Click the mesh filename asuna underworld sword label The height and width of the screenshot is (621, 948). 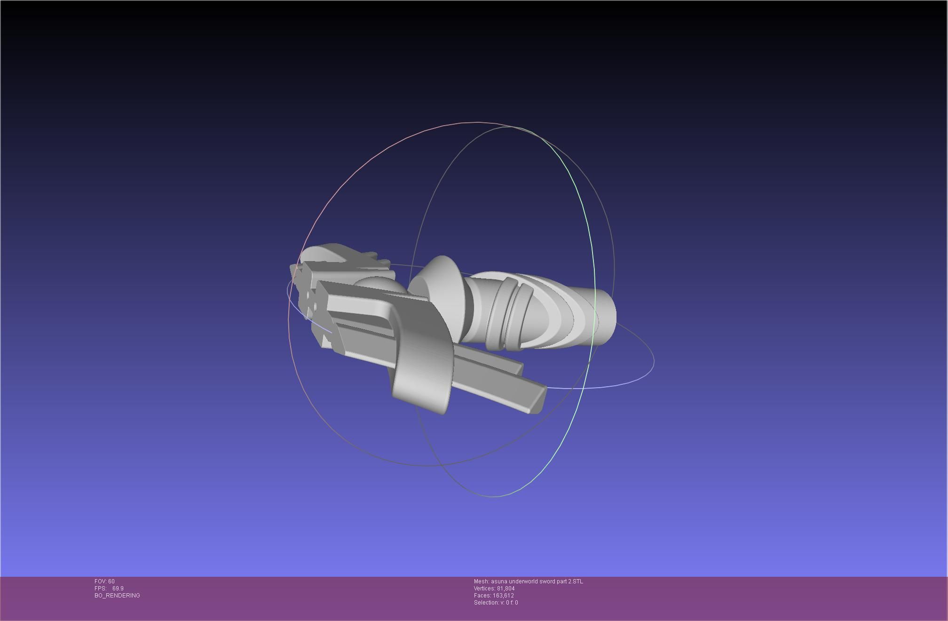528,581
